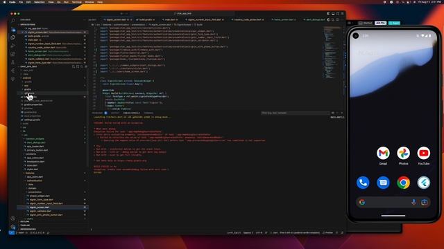Collapse the common_widgets folder
The height and width of the screenshot is (249, 444).
click(x=35, y=139)
